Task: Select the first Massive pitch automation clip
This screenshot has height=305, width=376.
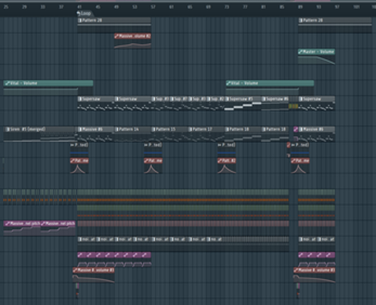Action: click(22, 223)
